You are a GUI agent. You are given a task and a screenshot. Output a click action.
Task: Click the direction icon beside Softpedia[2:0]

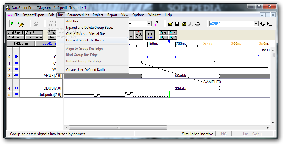16,94
